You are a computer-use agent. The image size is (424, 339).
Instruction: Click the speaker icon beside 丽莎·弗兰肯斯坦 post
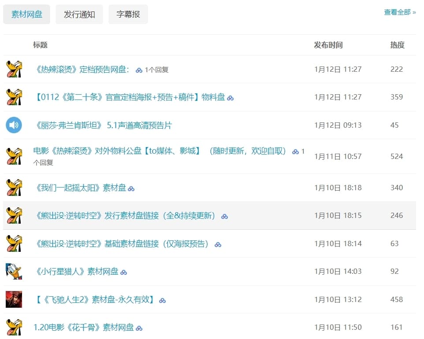(14, 125)
